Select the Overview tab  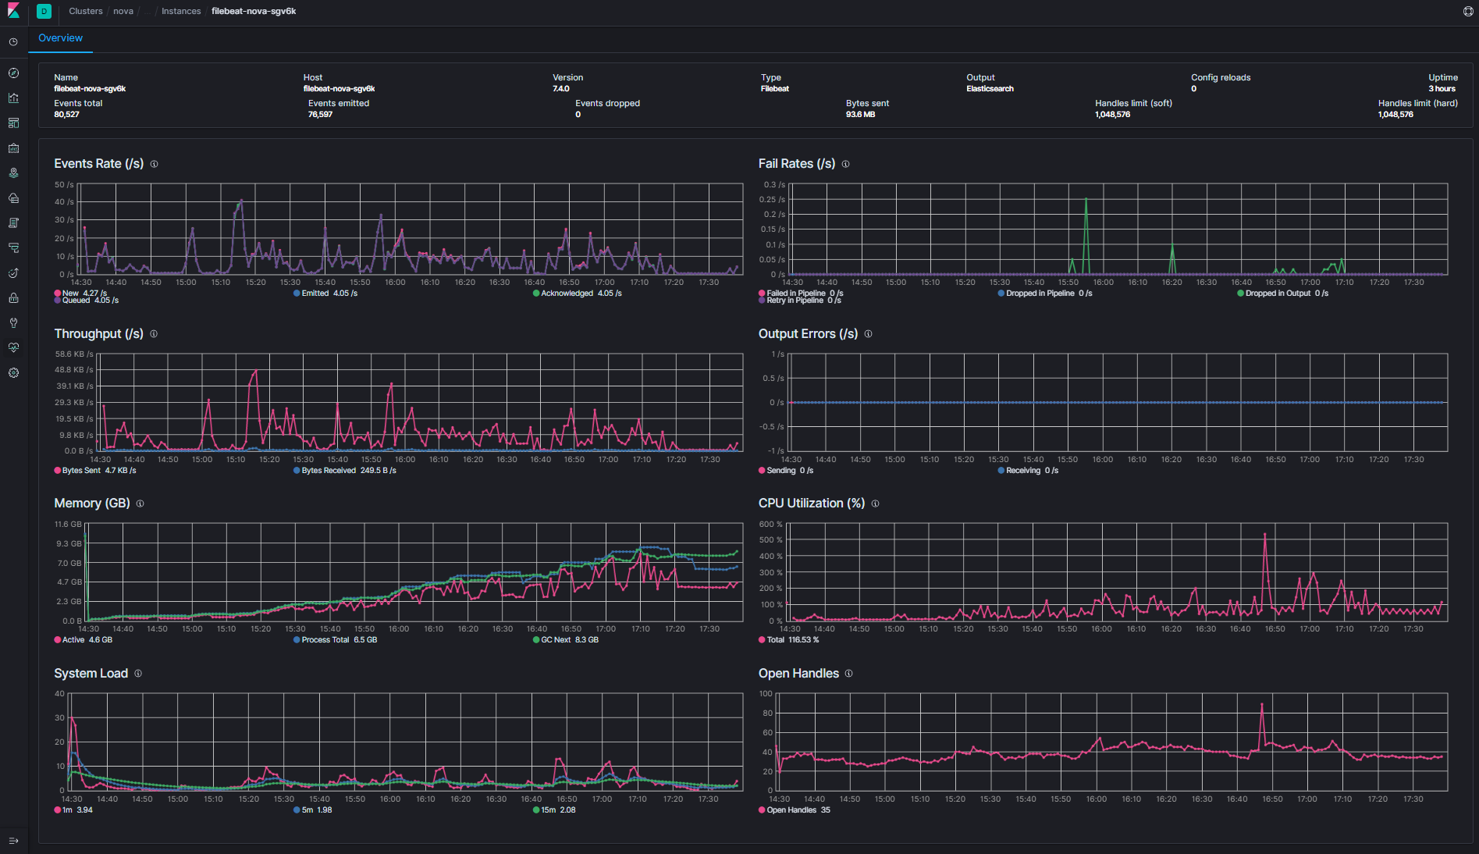60,38
